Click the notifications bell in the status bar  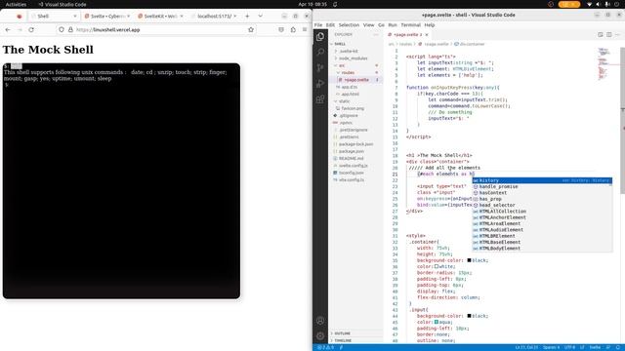coord(618,347)
